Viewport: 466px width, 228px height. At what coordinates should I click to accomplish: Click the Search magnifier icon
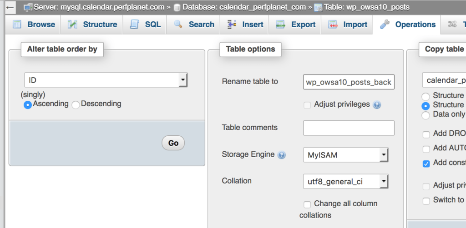[x=178, y=25]
